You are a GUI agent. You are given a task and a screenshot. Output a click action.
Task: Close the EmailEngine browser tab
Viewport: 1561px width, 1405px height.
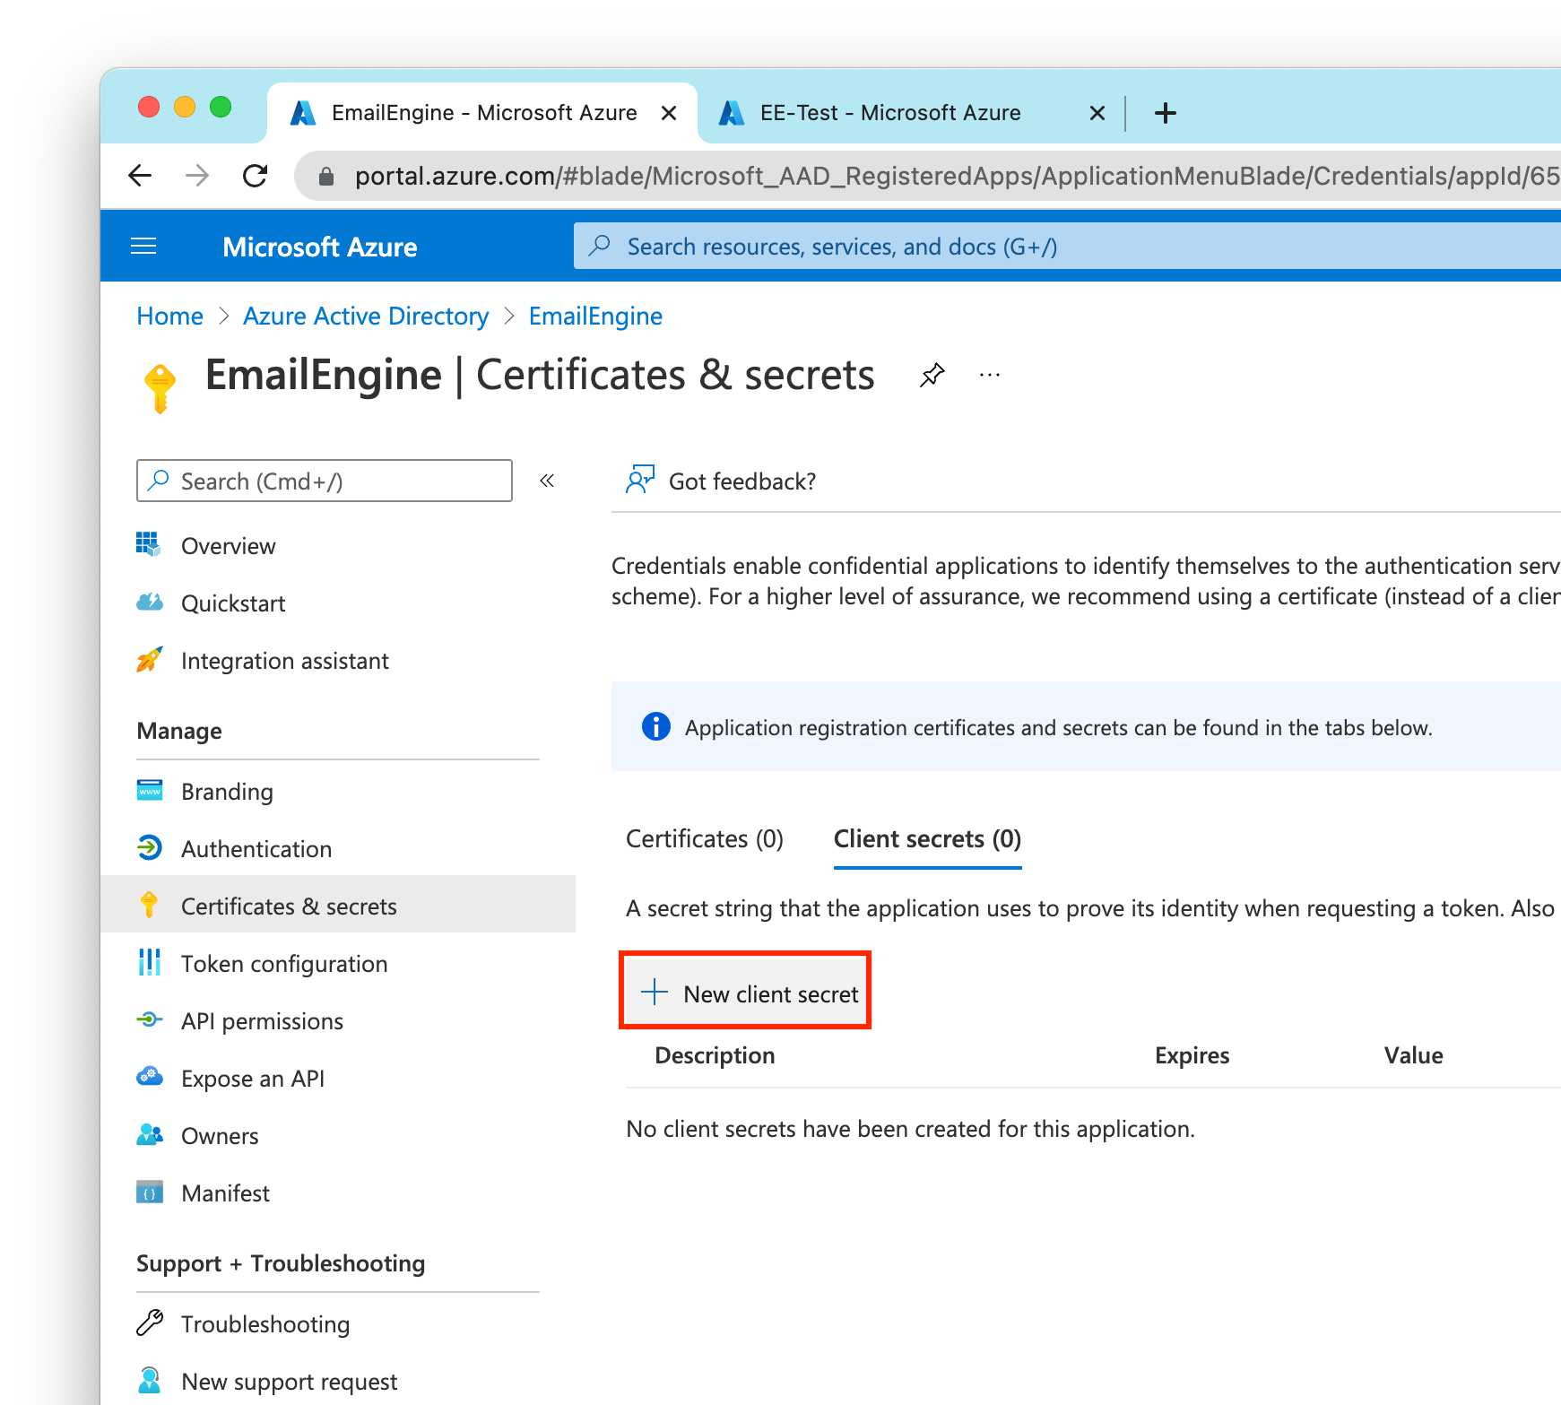(669, 113)
